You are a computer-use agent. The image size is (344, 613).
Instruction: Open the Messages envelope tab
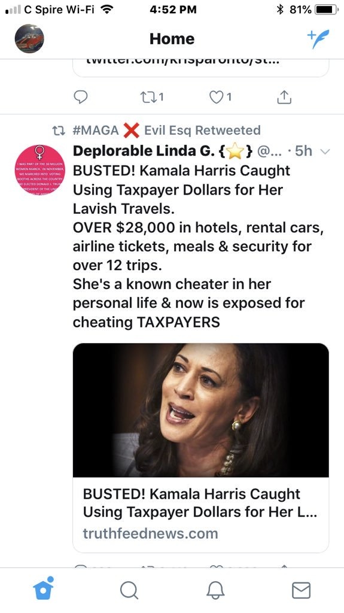pyautogui.click(x=302, y=590)
